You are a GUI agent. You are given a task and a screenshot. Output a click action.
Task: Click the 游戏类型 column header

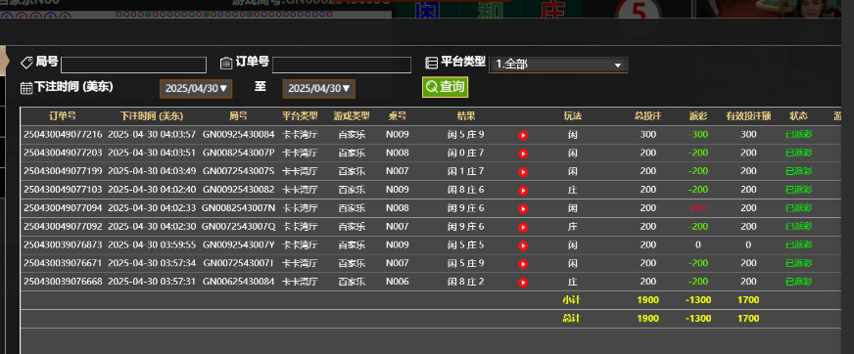coord(352,115)
